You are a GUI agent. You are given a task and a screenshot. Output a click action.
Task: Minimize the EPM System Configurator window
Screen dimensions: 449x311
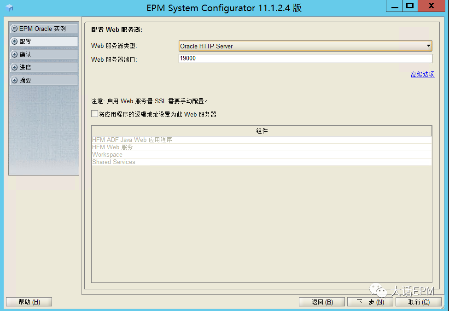point(395,6)
